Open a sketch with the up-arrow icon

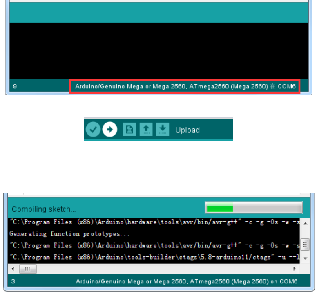[x=146, y=129]
